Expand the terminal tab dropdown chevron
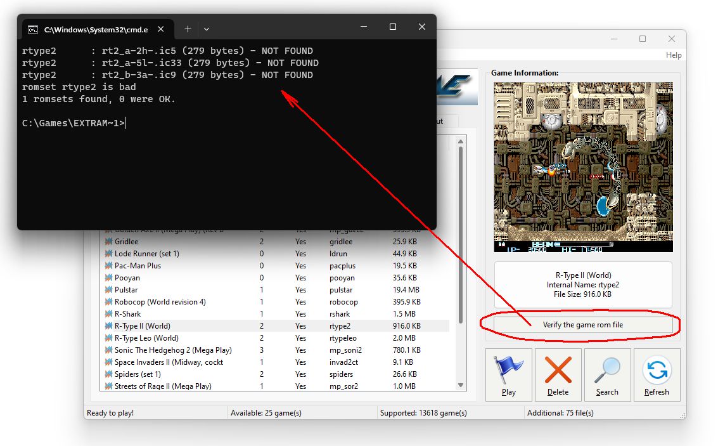Screen dimensions: 718x446 207,29
